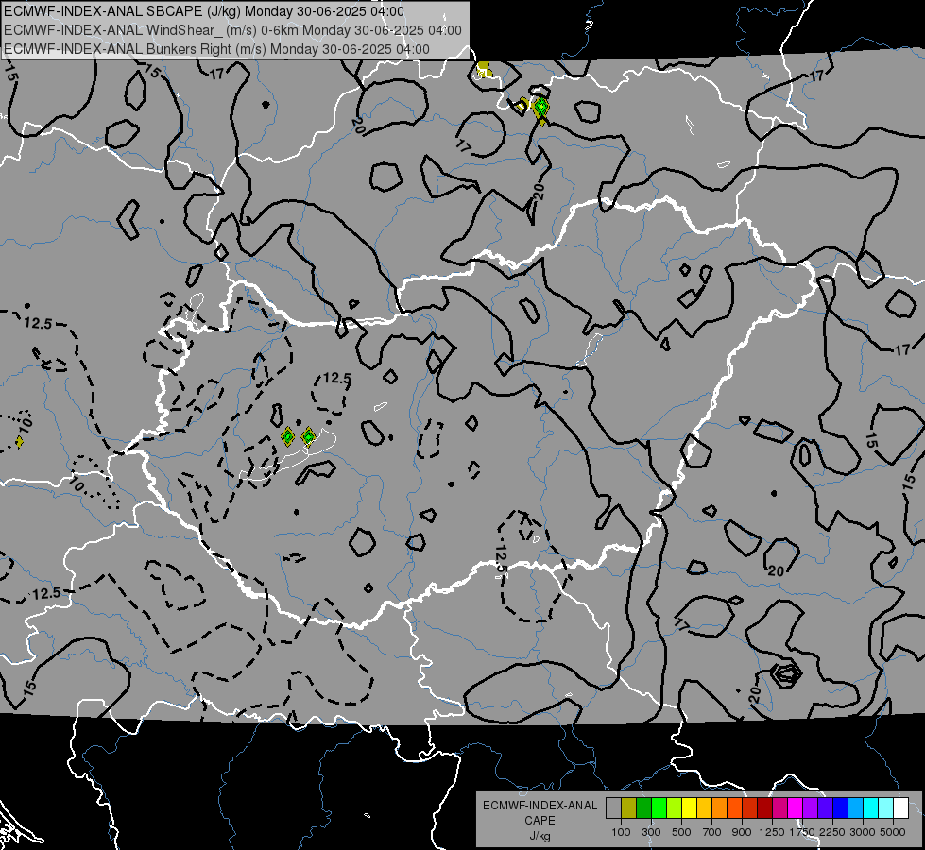The image size is (925, 850).
Task: Click the 3000 legend value
Action: (x=863, y=832)
